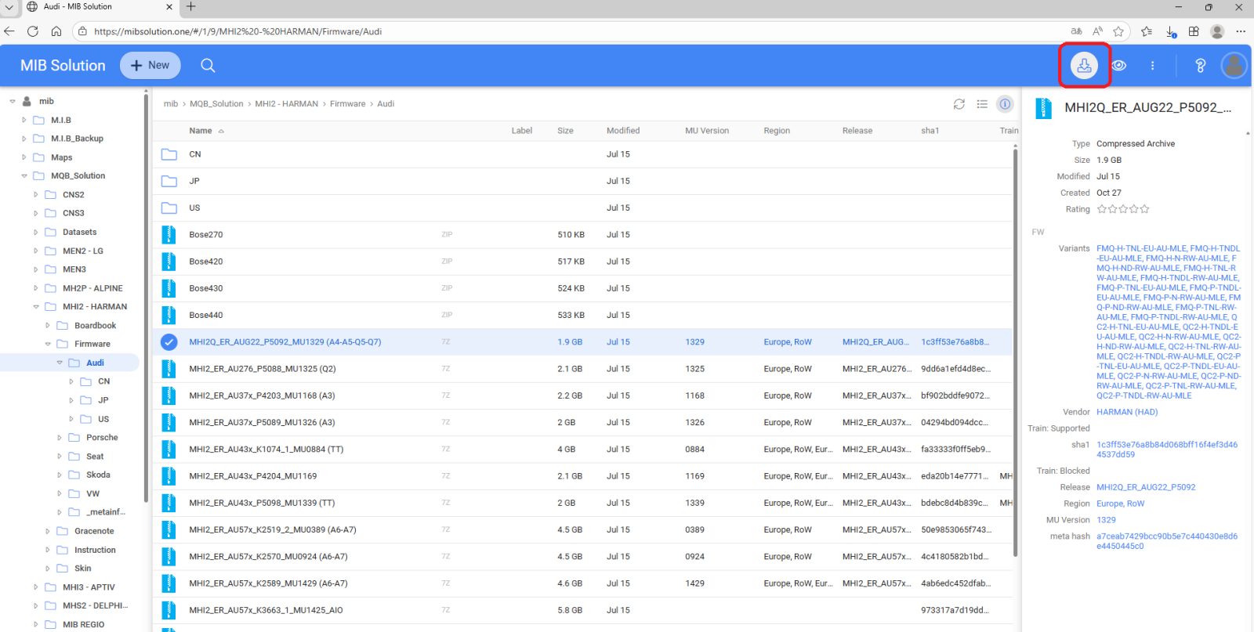Select the MHI2_ER_AU276_P5088 archive icon
Image resolution: width=1254 pixels, height=632 pixels.
(169, 369)
